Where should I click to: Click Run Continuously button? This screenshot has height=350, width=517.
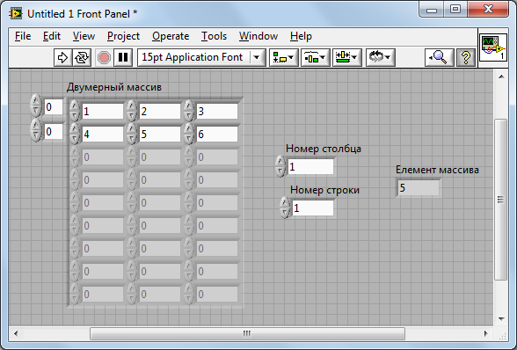[82, 58]
